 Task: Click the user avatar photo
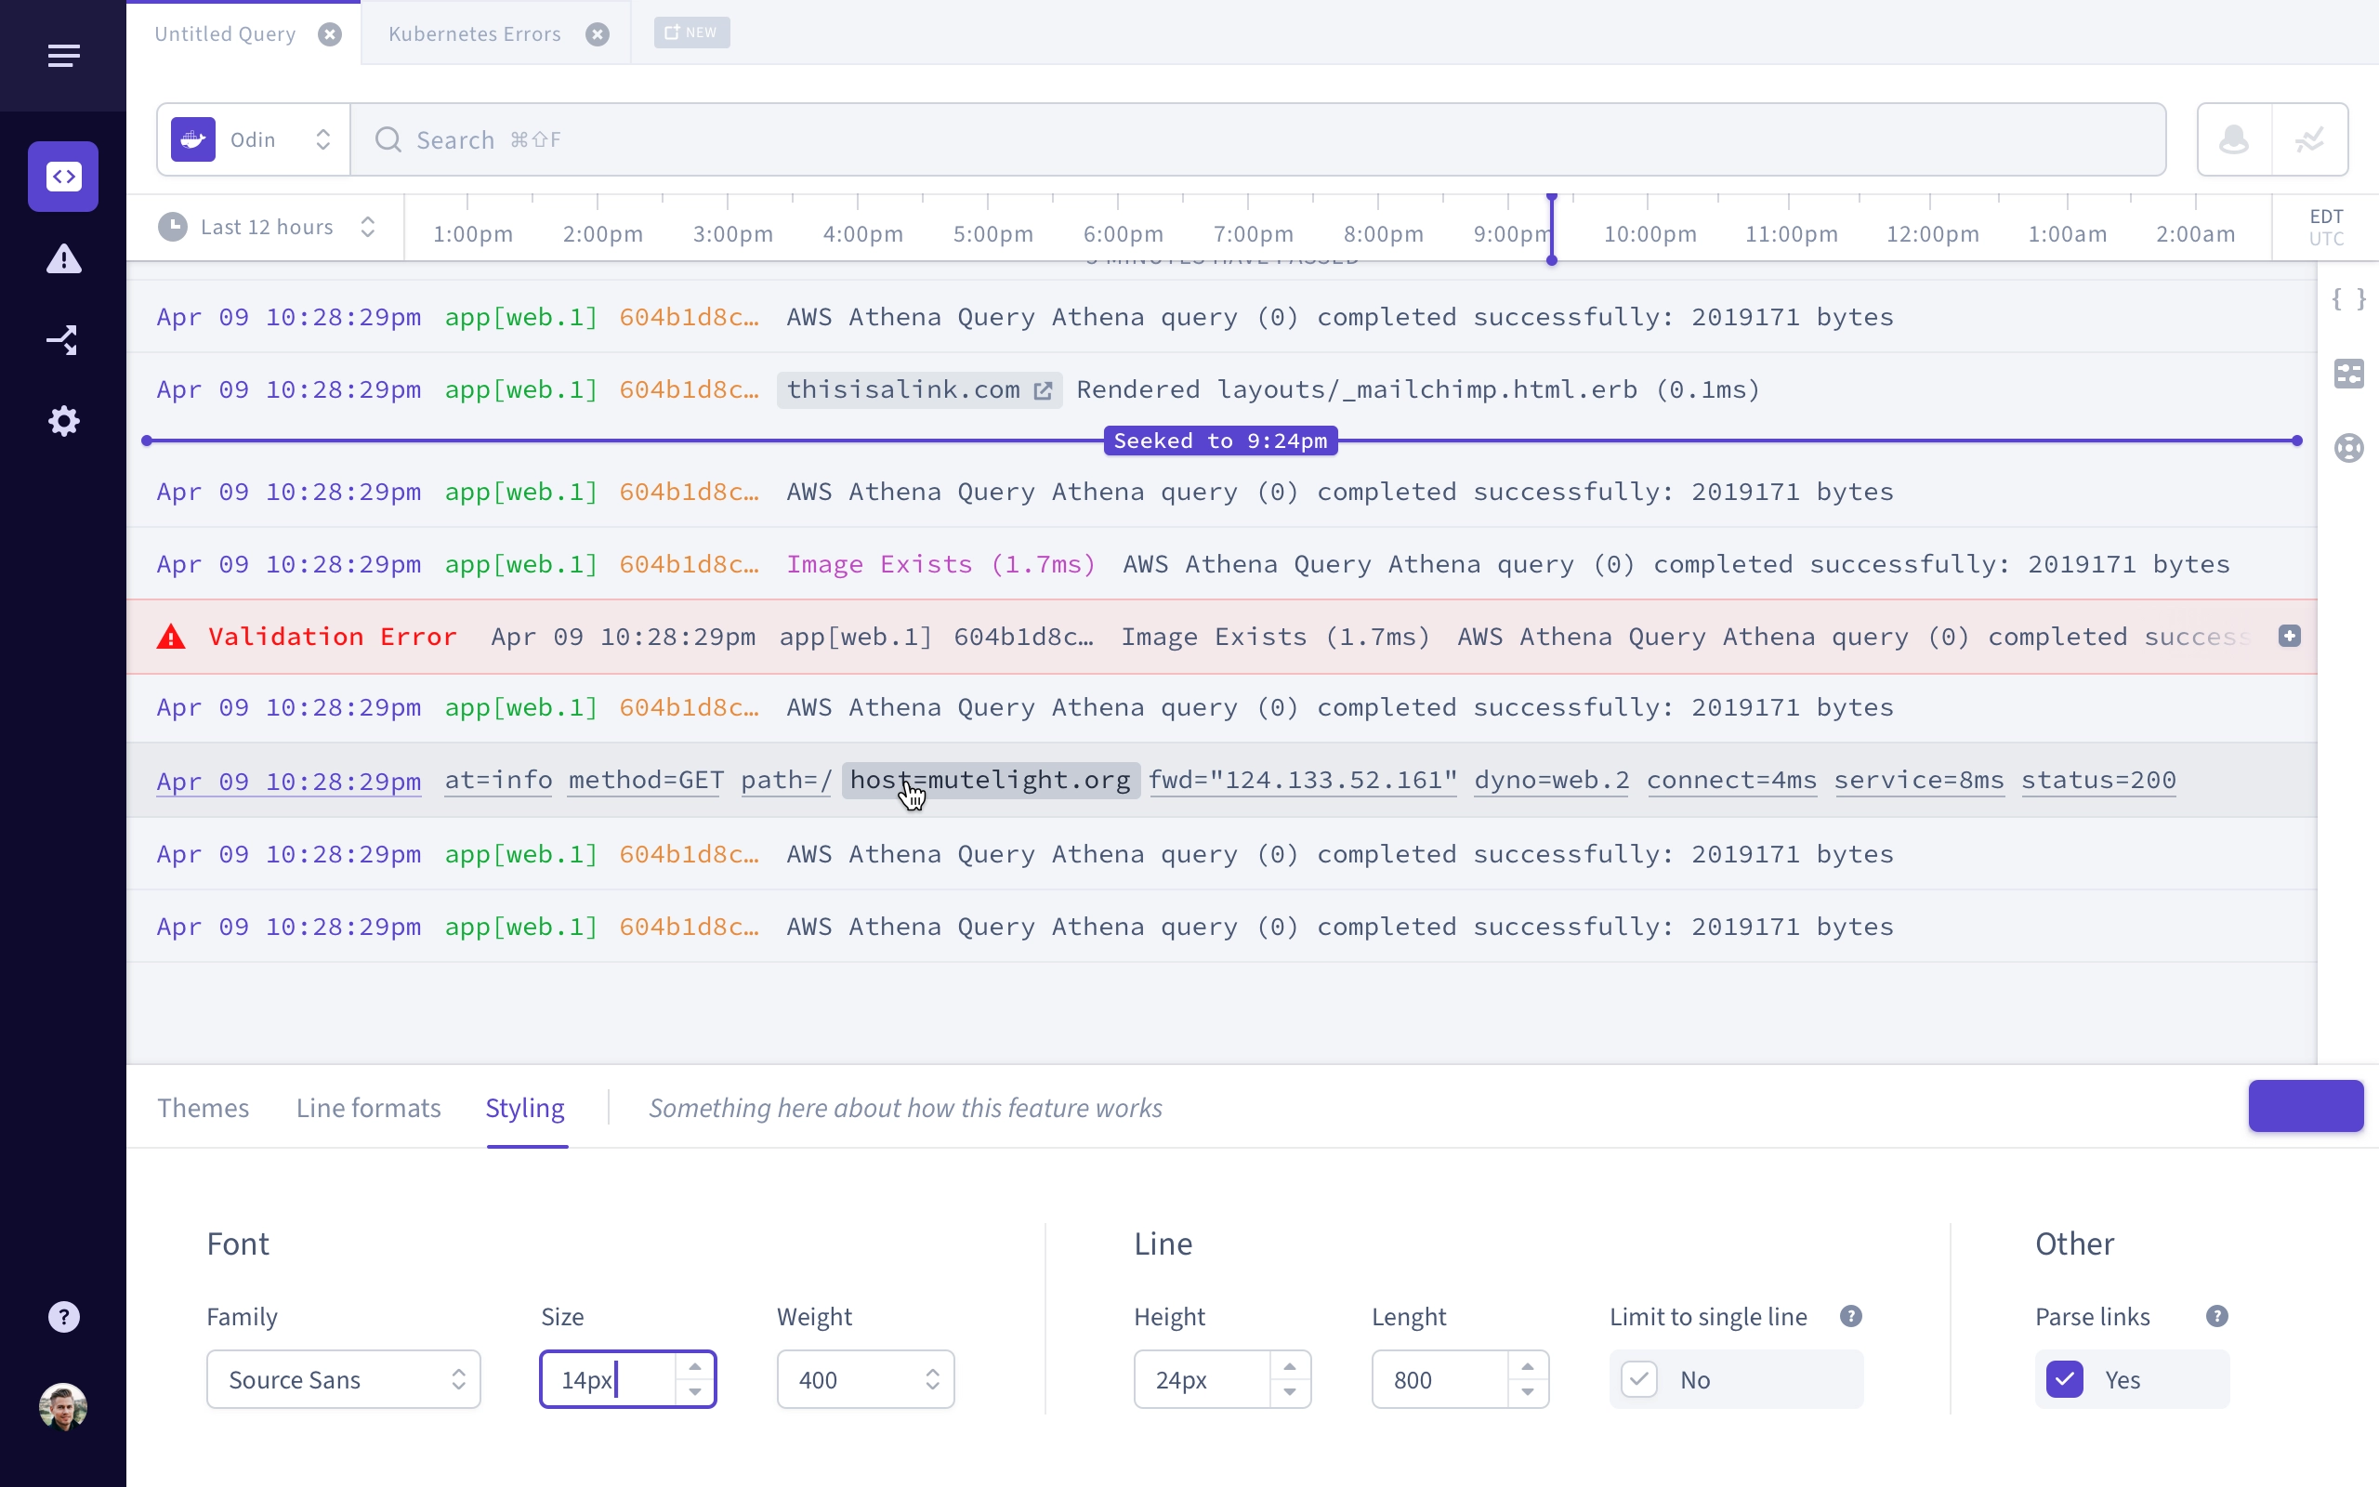click(x=64, y=1407)
